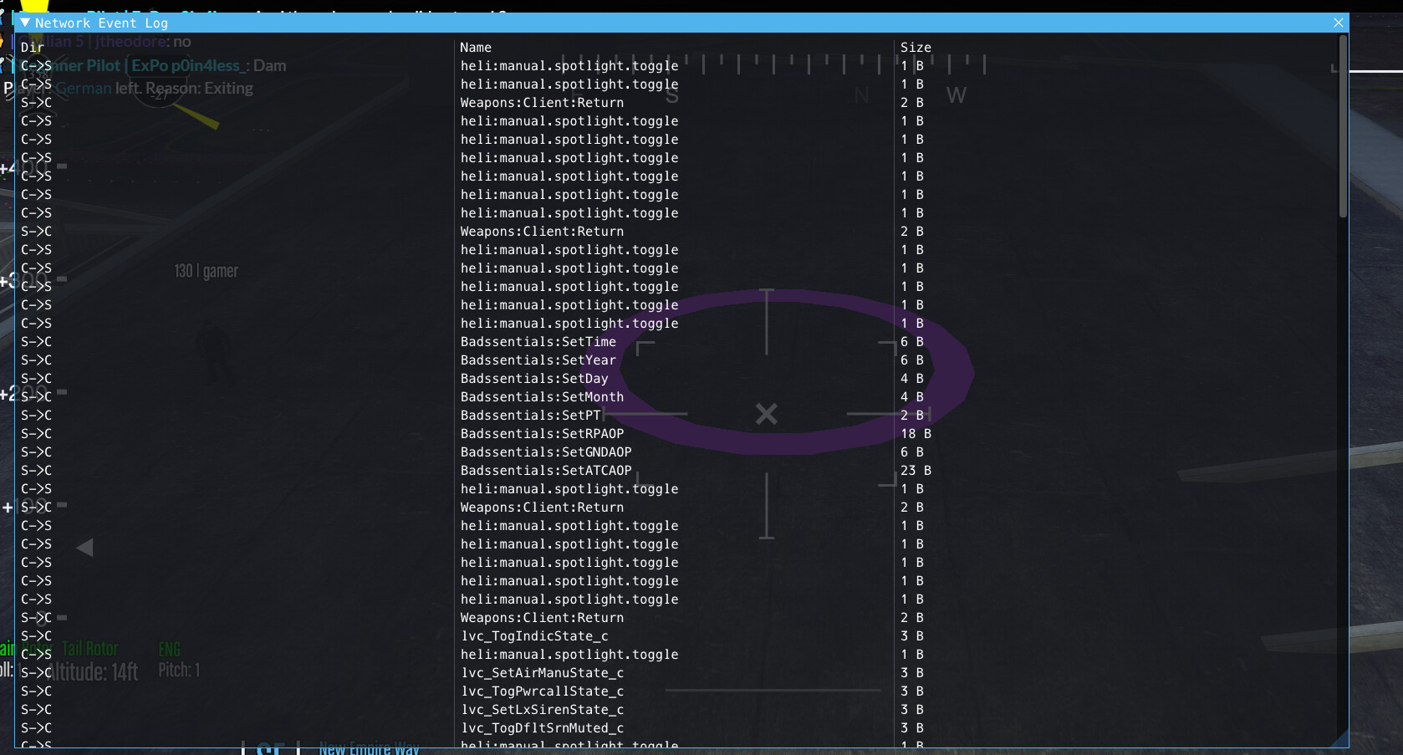Select the Badssentials:SetTime event row
Viewport: 1403px width, 755px height.
[538, 342]
